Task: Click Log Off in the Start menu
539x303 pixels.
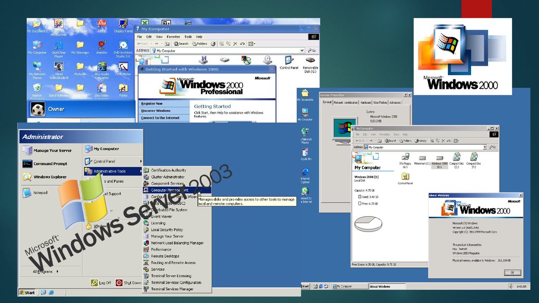Action: (x=101, y=282)
